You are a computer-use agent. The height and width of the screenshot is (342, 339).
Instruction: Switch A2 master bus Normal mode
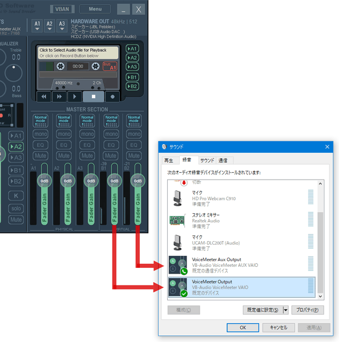click(x=64, y=121)
